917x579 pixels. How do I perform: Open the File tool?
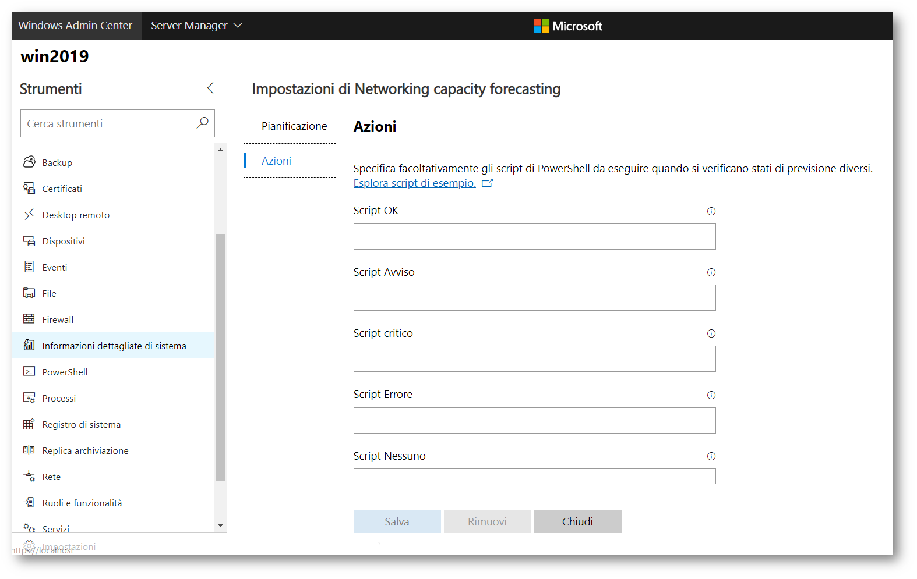114,293
